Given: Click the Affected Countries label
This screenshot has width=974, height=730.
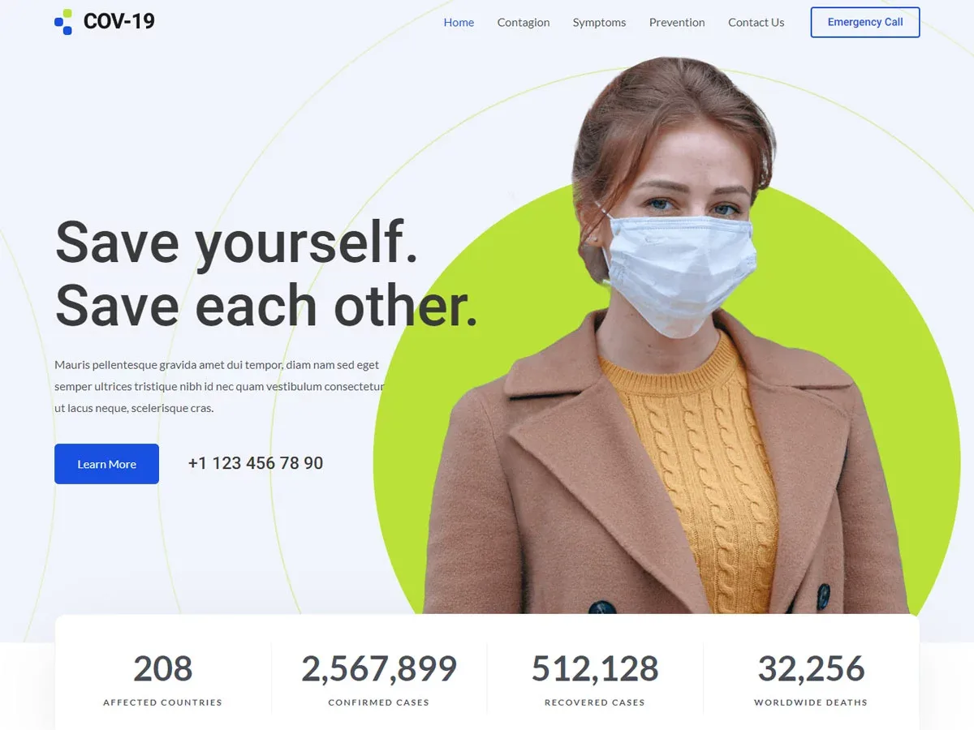Looking at the screenshot, I should (163, 702).
